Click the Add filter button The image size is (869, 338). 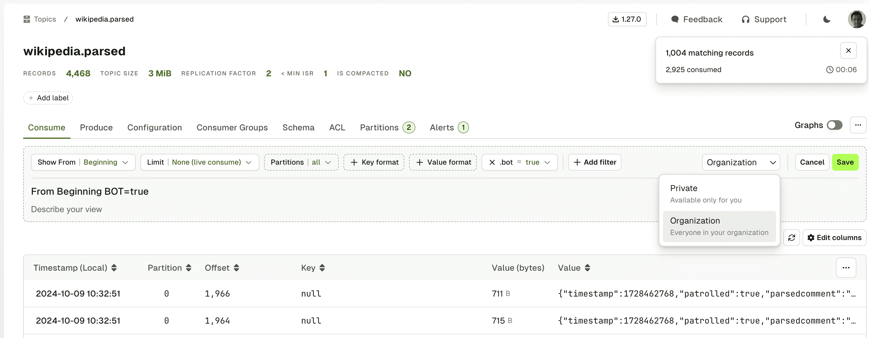pos(594,162)
